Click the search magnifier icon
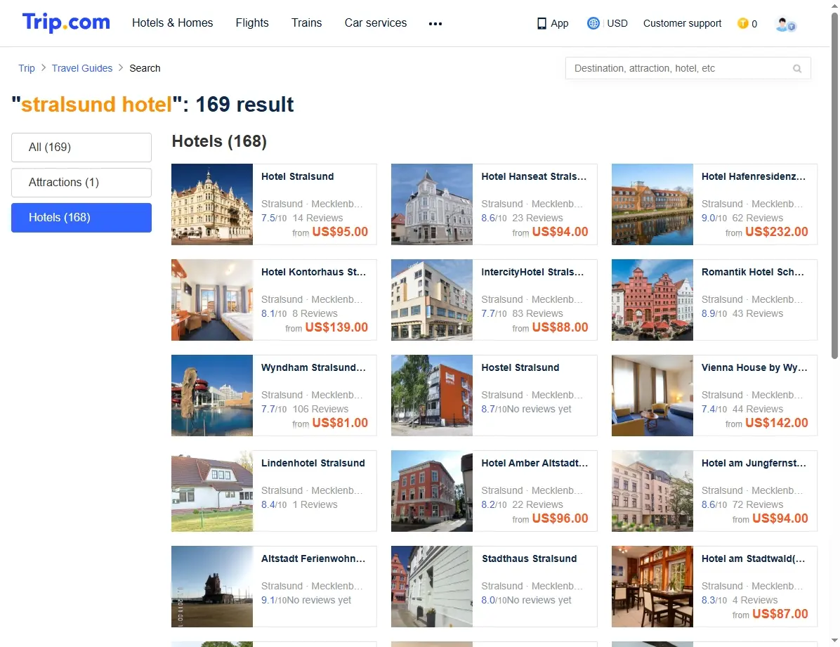Screen dimensions: 840x647 pos(796,69)
